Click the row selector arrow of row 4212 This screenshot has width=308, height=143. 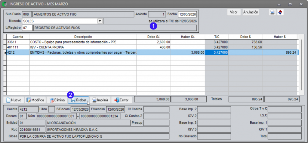[x=5, y=52]
